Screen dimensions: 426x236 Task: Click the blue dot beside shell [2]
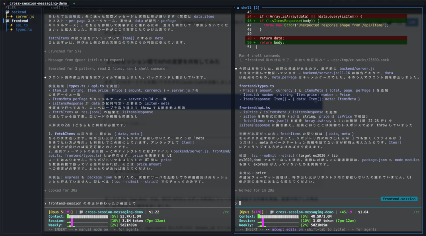pyautogui.click(x=238, y=8)
